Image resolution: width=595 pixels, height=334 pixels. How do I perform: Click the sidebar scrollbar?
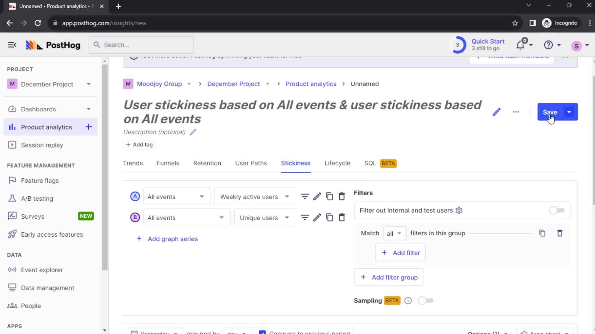pyautogui.click(x=105, y=167)
